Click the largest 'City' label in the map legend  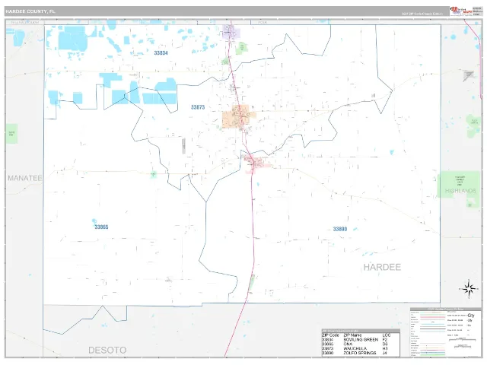coord(470,315)
